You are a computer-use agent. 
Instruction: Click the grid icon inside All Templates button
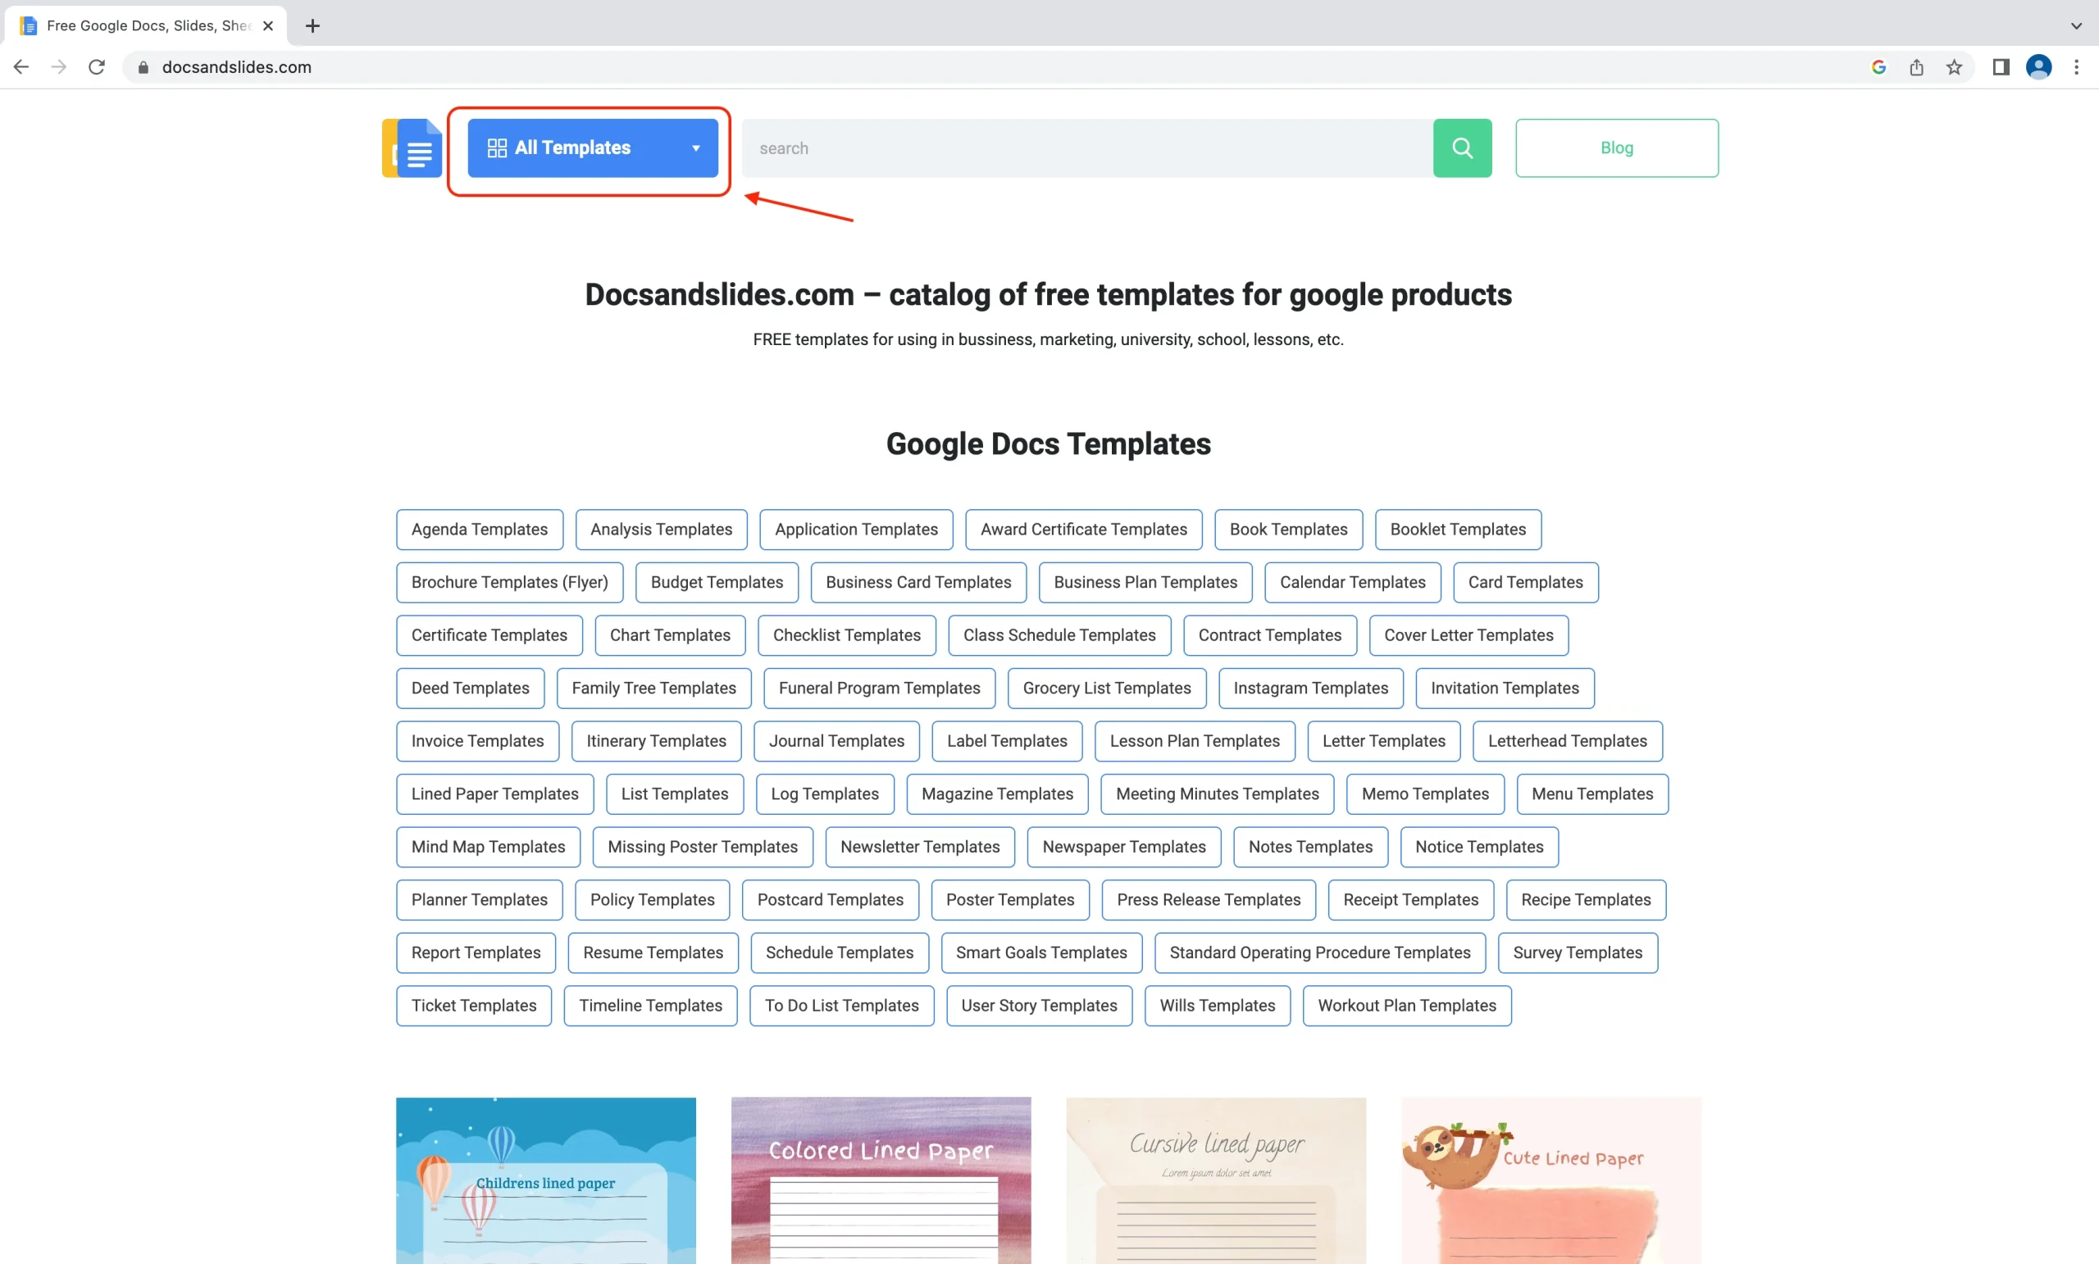pos(497,148)
